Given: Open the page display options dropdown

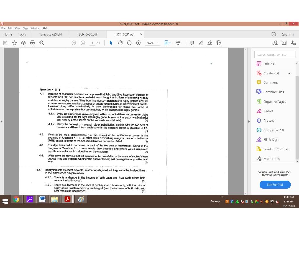Looking at the screenshot, I should coord(167,43).
